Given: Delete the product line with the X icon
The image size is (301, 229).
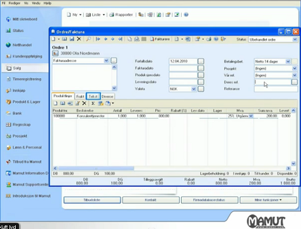Looking at the screenshot, I should tap(84, 103).
